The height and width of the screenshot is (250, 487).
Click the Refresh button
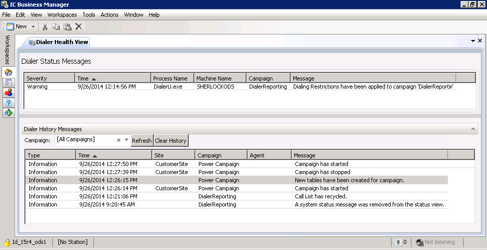142,141
